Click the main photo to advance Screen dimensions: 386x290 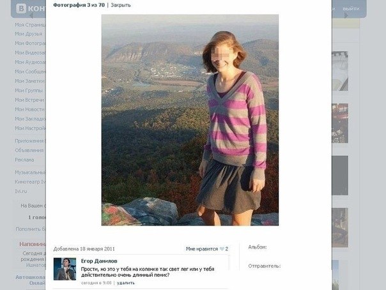point(190,120)
